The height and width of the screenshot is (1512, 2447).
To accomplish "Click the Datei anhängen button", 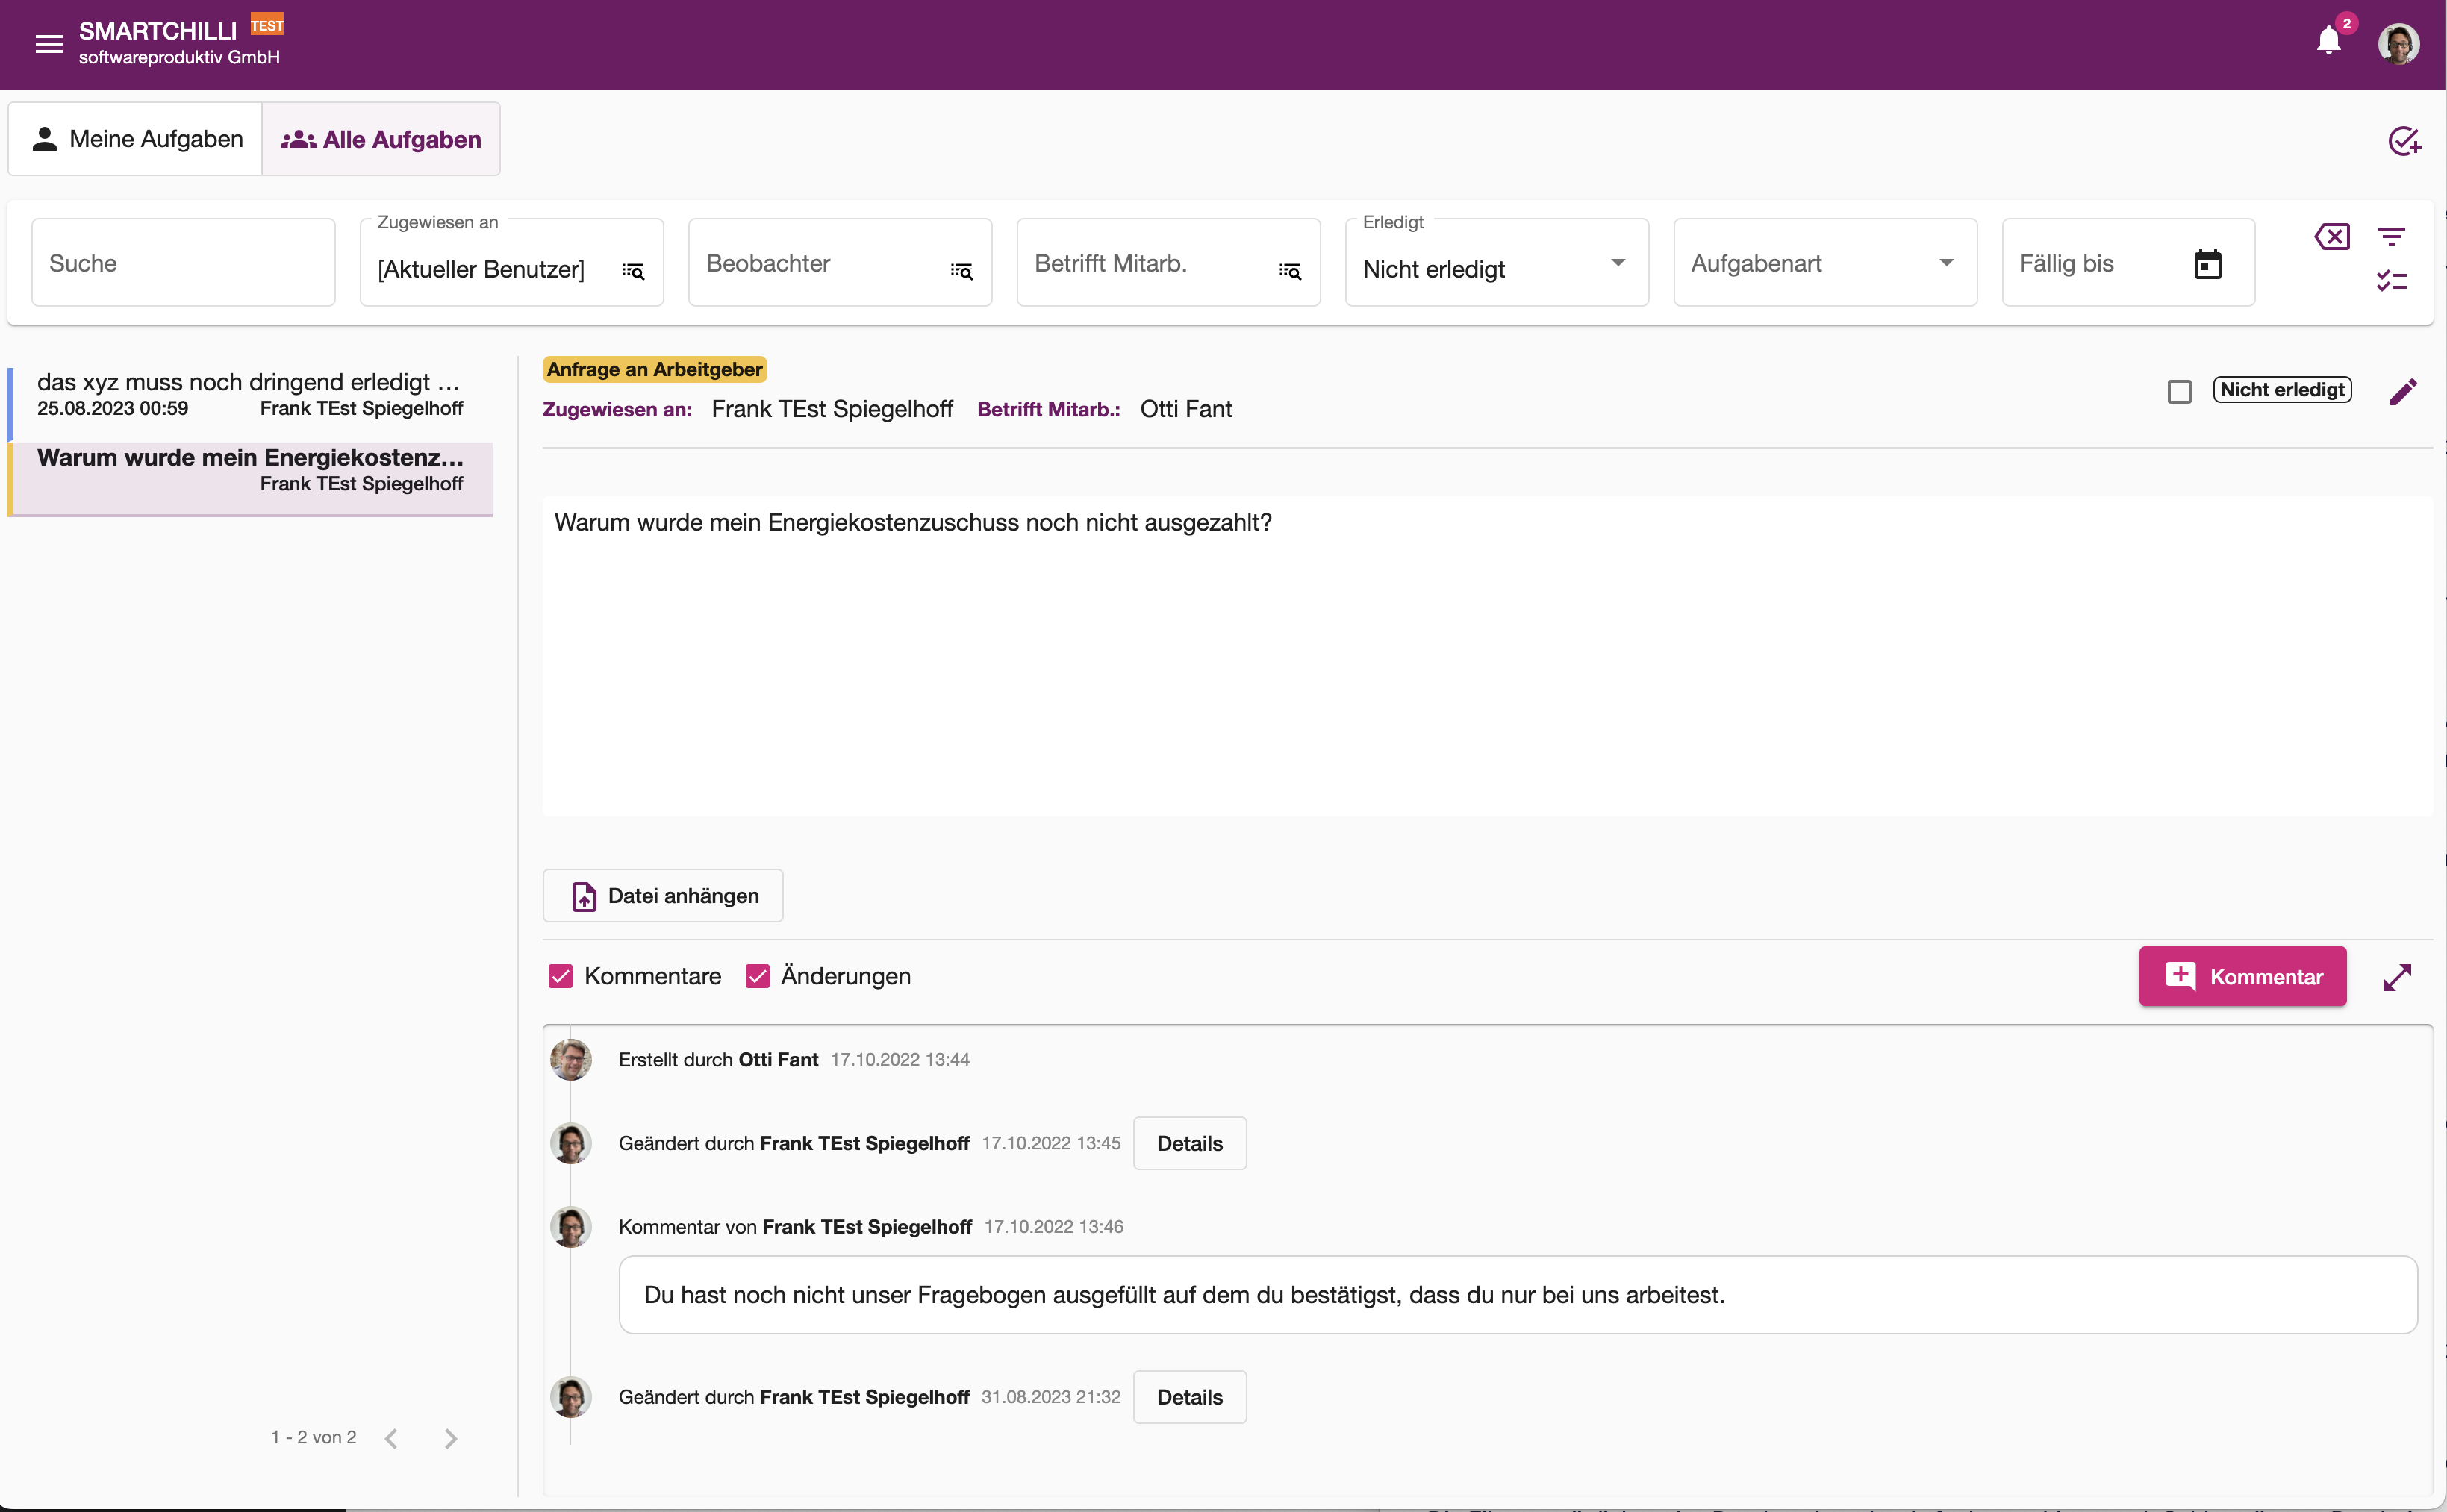I will 663,896.
